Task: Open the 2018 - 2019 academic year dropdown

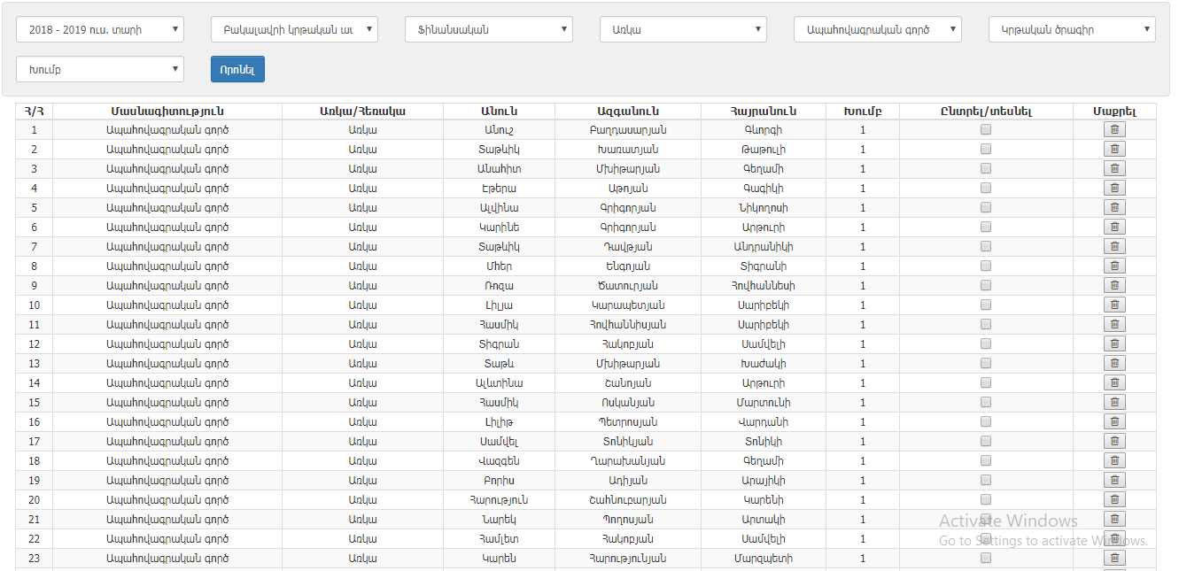Action: click(100, 30)
